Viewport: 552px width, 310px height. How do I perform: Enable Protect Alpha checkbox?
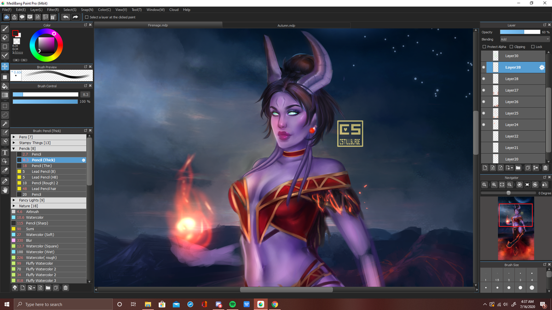484,47
